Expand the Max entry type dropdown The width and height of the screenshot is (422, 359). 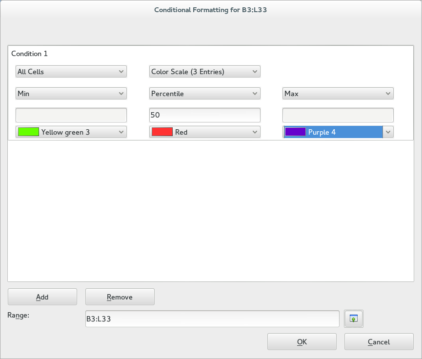(338, 93)
